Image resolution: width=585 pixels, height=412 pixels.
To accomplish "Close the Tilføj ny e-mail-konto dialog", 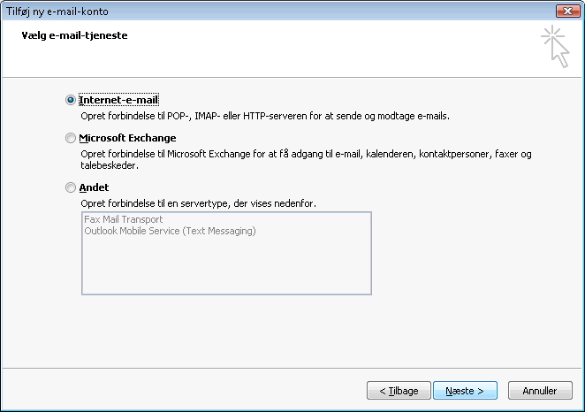I will 566,10.
